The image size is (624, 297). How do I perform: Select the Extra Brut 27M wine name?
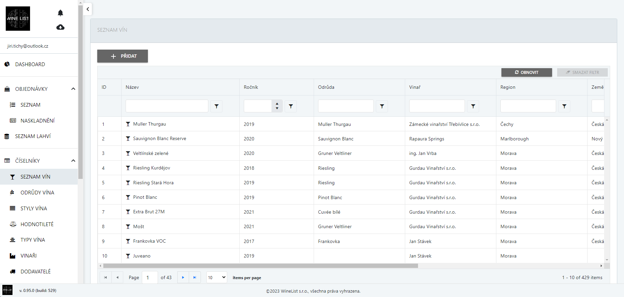(x=149, y=212)
